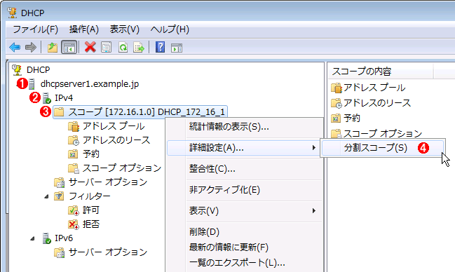Expand the 詳細設定(A) submenu arrow

pos(313,148)
